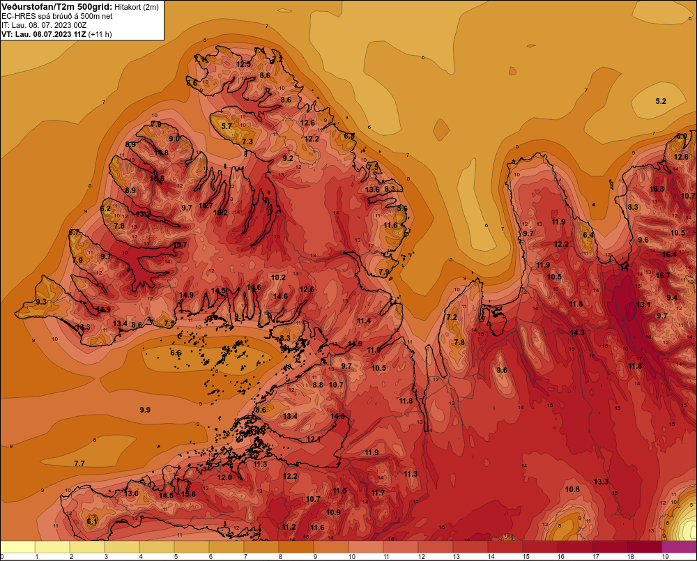
Task: Click the 13.2 temperature label
Action: coord(143,214)
